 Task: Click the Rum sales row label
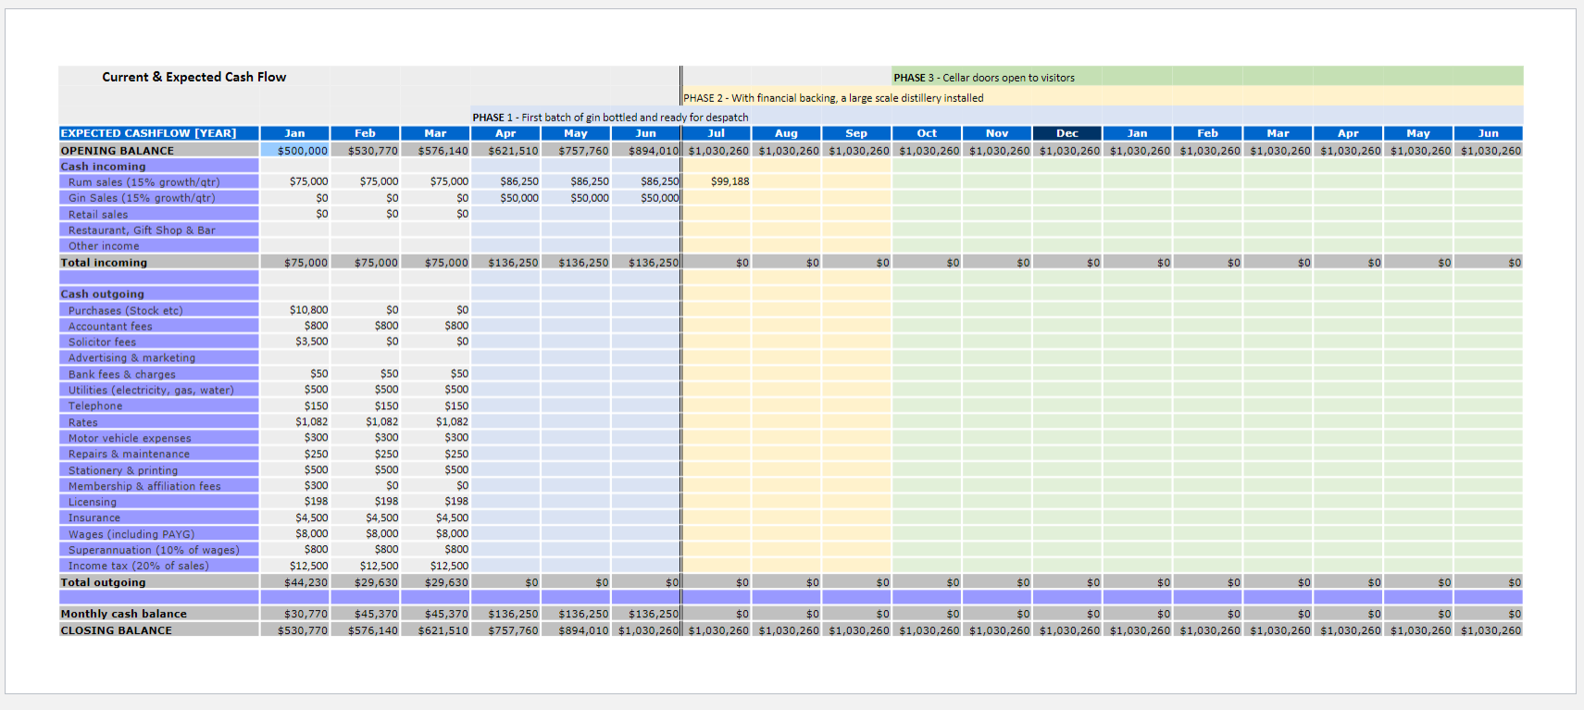(143, 182)
